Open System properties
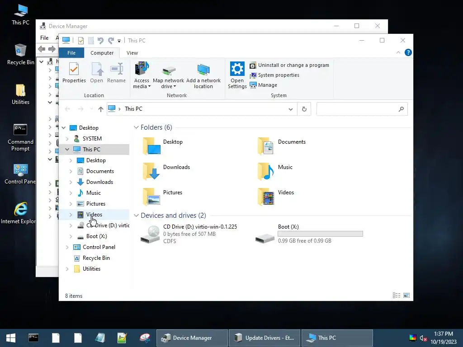The image size is (463, 347). pos(274,75)
